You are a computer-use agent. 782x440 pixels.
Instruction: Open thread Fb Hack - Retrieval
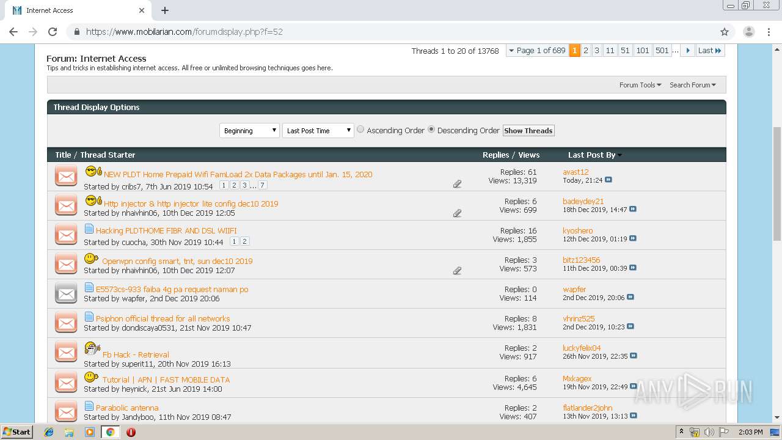tap(136, 354)
